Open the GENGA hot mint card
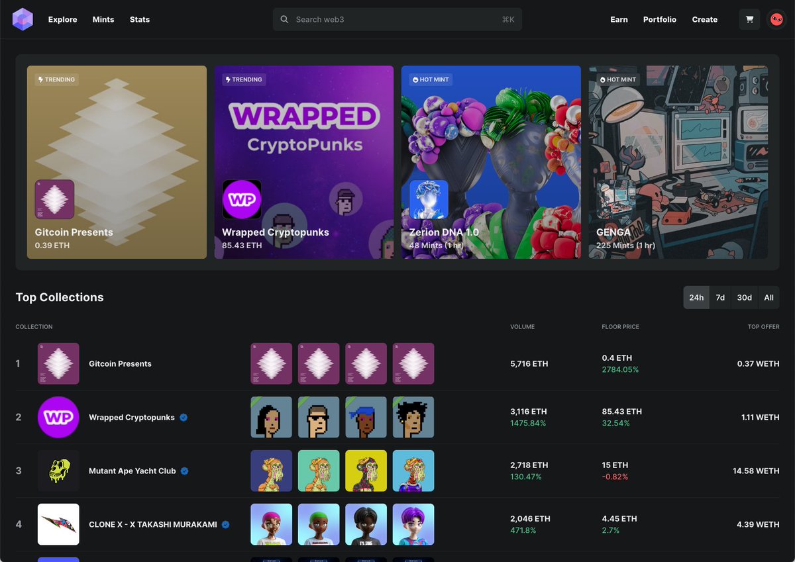Image resolution: width=795 pixels, height=562 pixels. (x=678, y=162)
